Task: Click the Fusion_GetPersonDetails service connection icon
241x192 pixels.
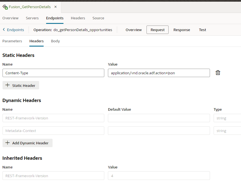Action: click(x=5, y=7)
